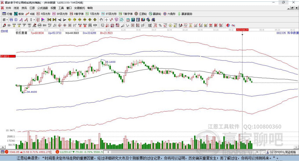Image resolution: width=299 pixels, height=161 pixels.
Task: Expand the lower panel using the bottom-left up arrow
Action: coord(2,147)
